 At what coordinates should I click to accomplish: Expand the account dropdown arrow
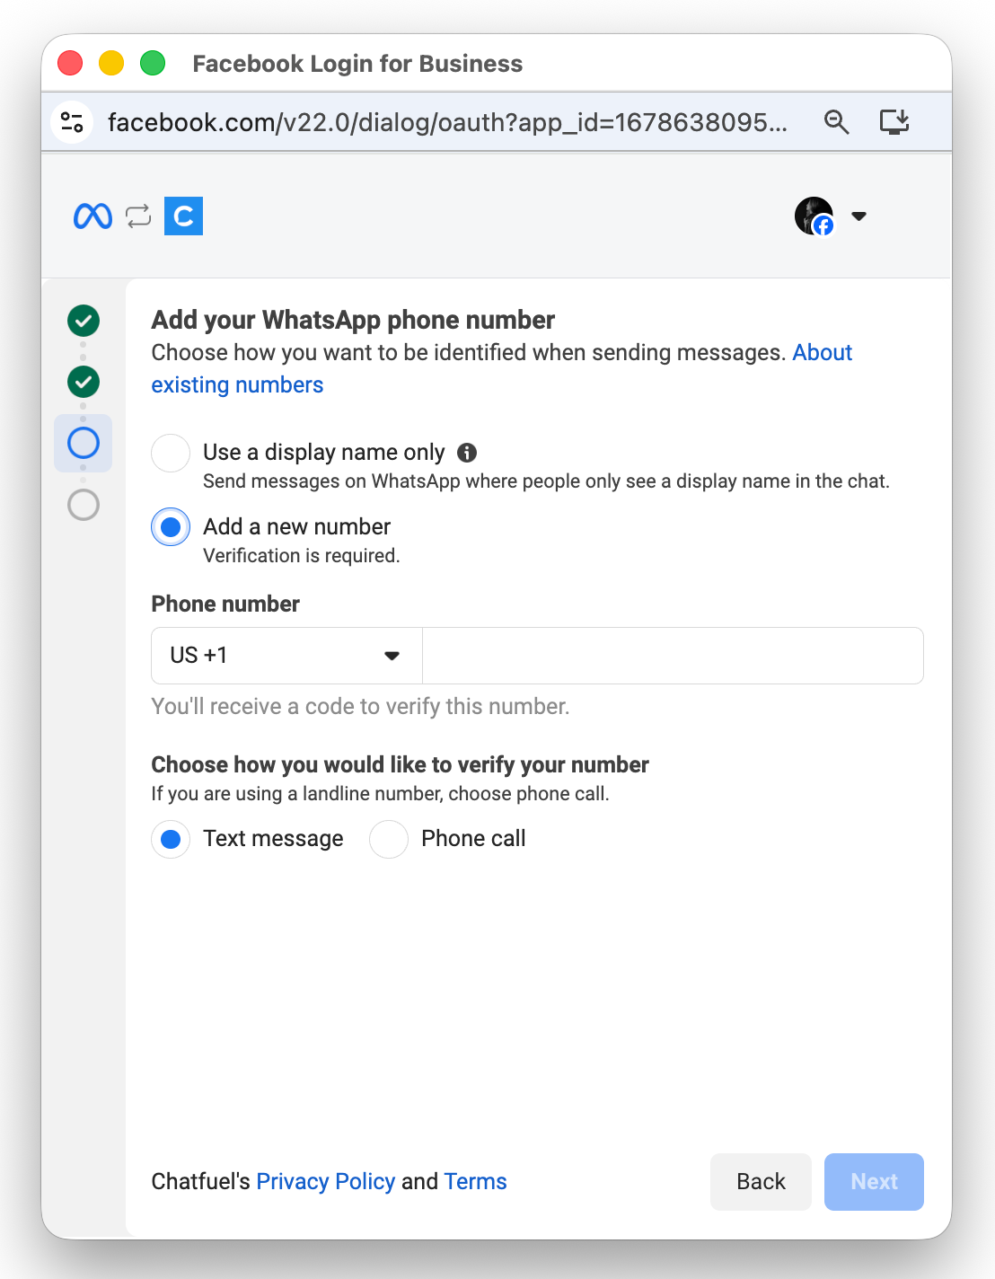859,216
